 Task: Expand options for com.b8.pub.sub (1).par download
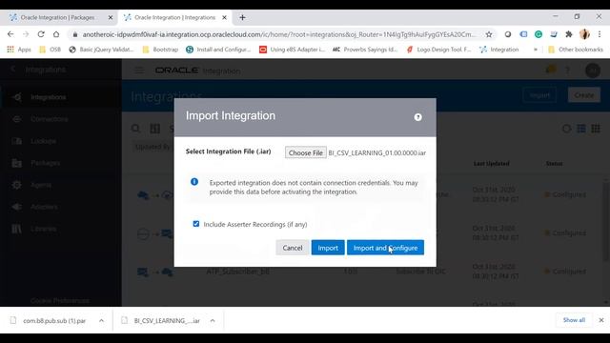pos(101,320)
